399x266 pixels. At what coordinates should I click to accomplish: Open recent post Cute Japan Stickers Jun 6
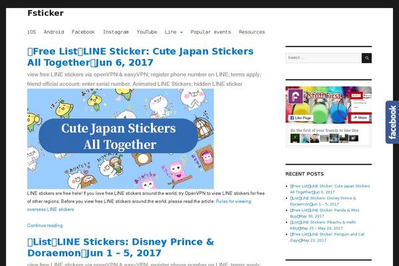[x=330, y=189]
